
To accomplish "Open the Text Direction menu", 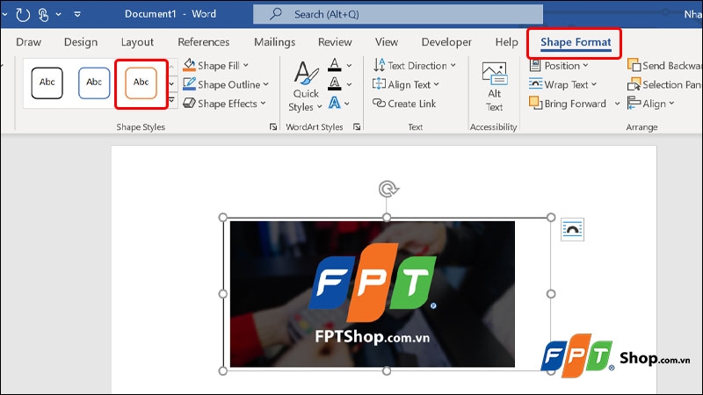I will [414, 65].
